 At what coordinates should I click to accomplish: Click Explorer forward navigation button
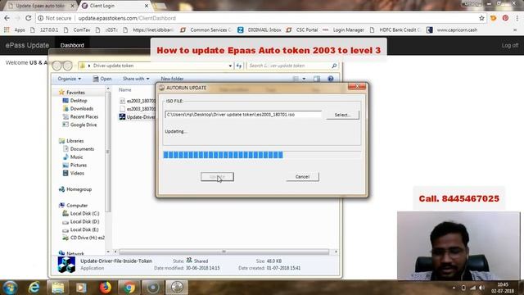(x=68, y=66)
